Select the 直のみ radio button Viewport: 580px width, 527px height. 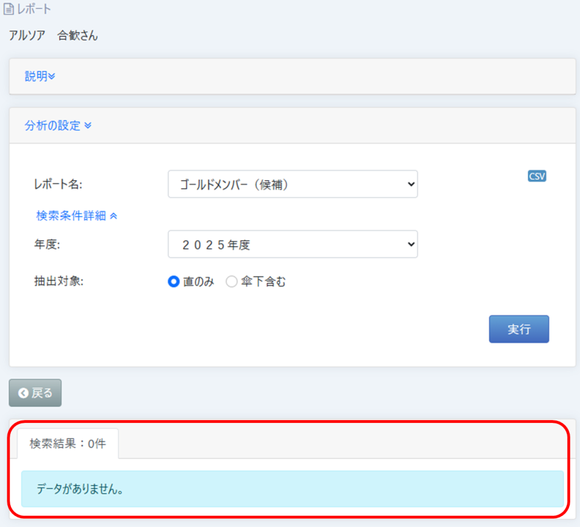click(174, 282)
